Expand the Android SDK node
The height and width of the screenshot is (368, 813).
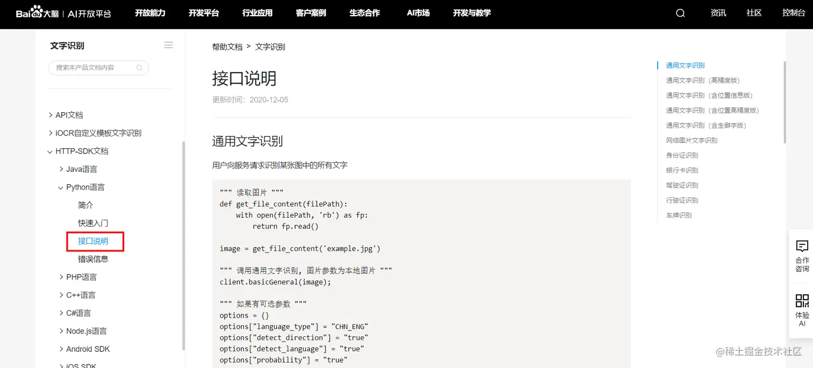point(61,349)
